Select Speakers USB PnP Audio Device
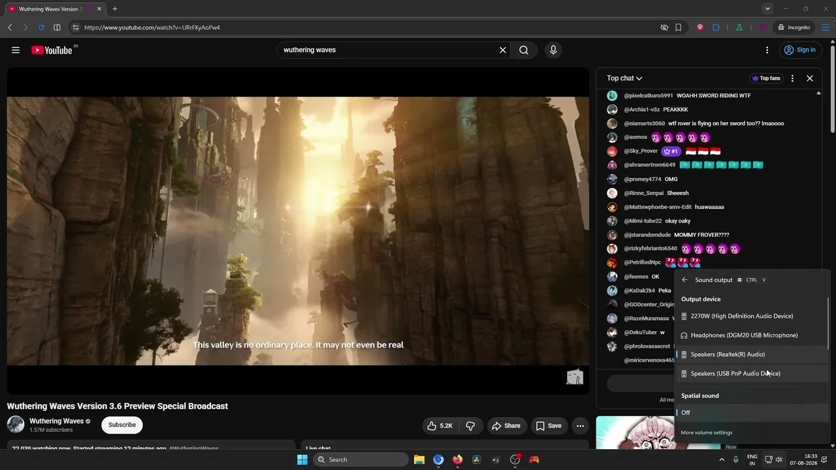Image resolution: width=836 pixels, height=470 pixels. click(x=751, y=373)
